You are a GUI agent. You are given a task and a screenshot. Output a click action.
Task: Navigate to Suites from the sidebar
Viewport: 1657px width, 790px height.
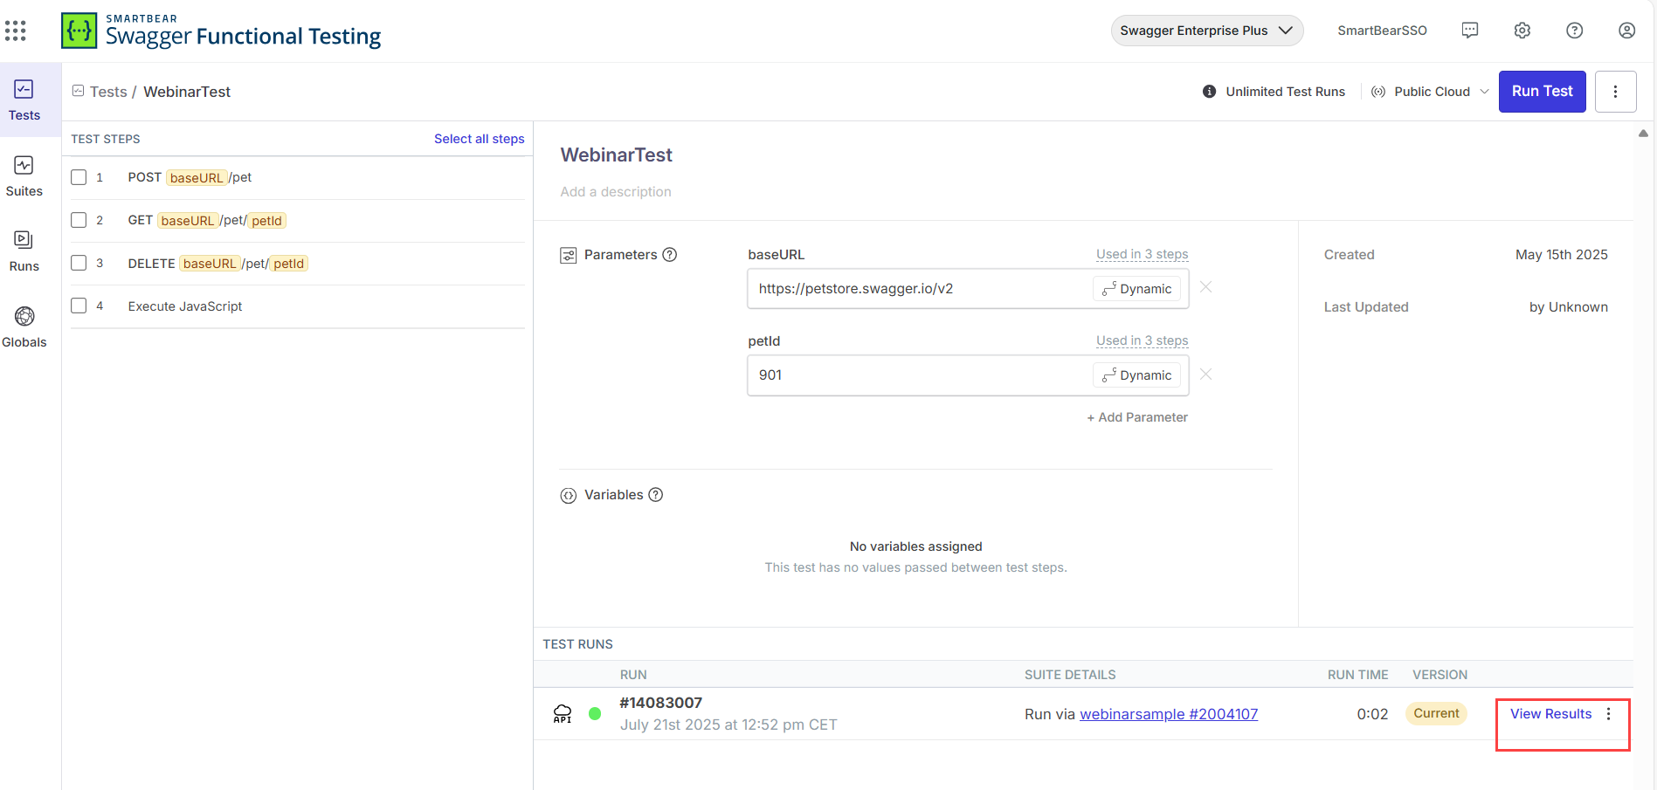(x=24, y=175)
